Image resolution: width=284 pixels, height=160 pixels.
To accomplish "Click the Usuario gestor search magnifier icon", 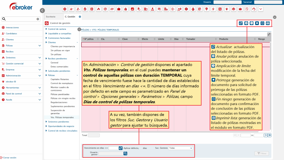I will (125, 153).
